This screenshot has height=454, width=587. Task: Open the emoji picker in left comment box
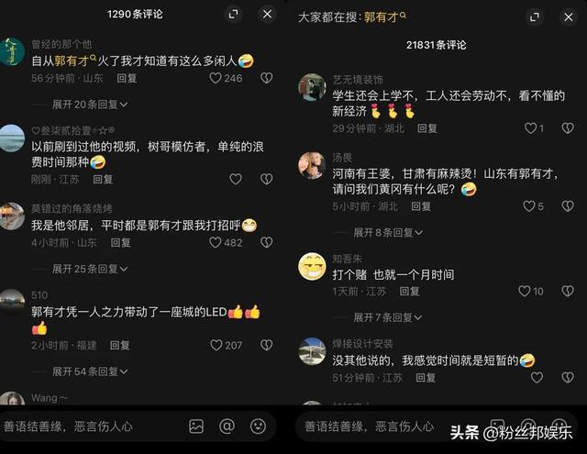pyautogui.click(x=258, y=426)
